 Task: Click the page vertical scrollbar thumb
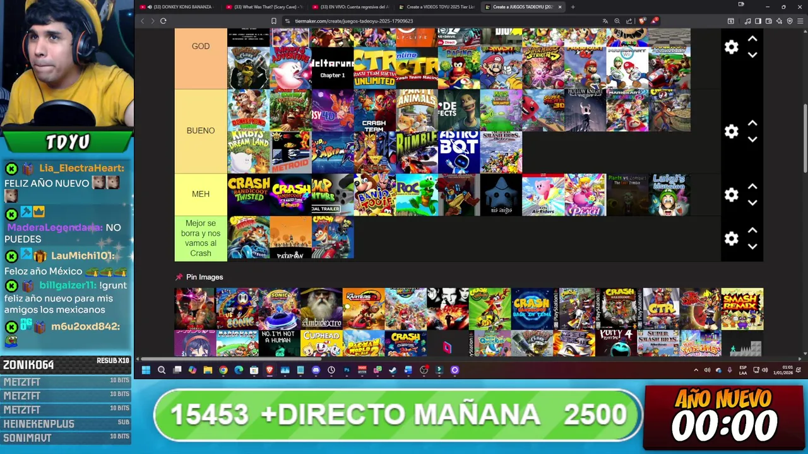tap(804, 139)
